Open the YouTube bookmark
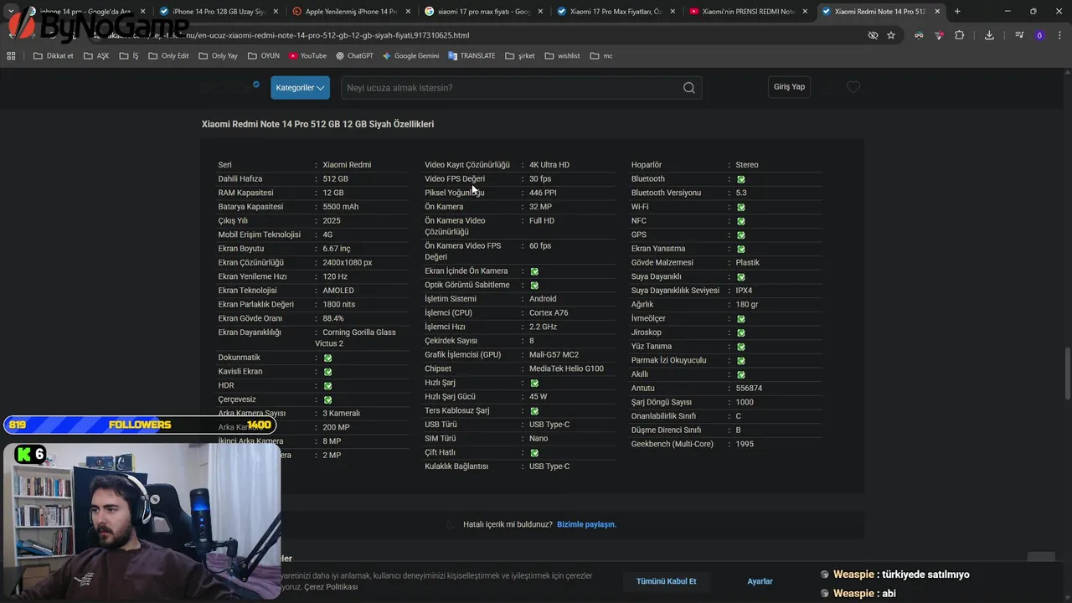 (307, 55)
